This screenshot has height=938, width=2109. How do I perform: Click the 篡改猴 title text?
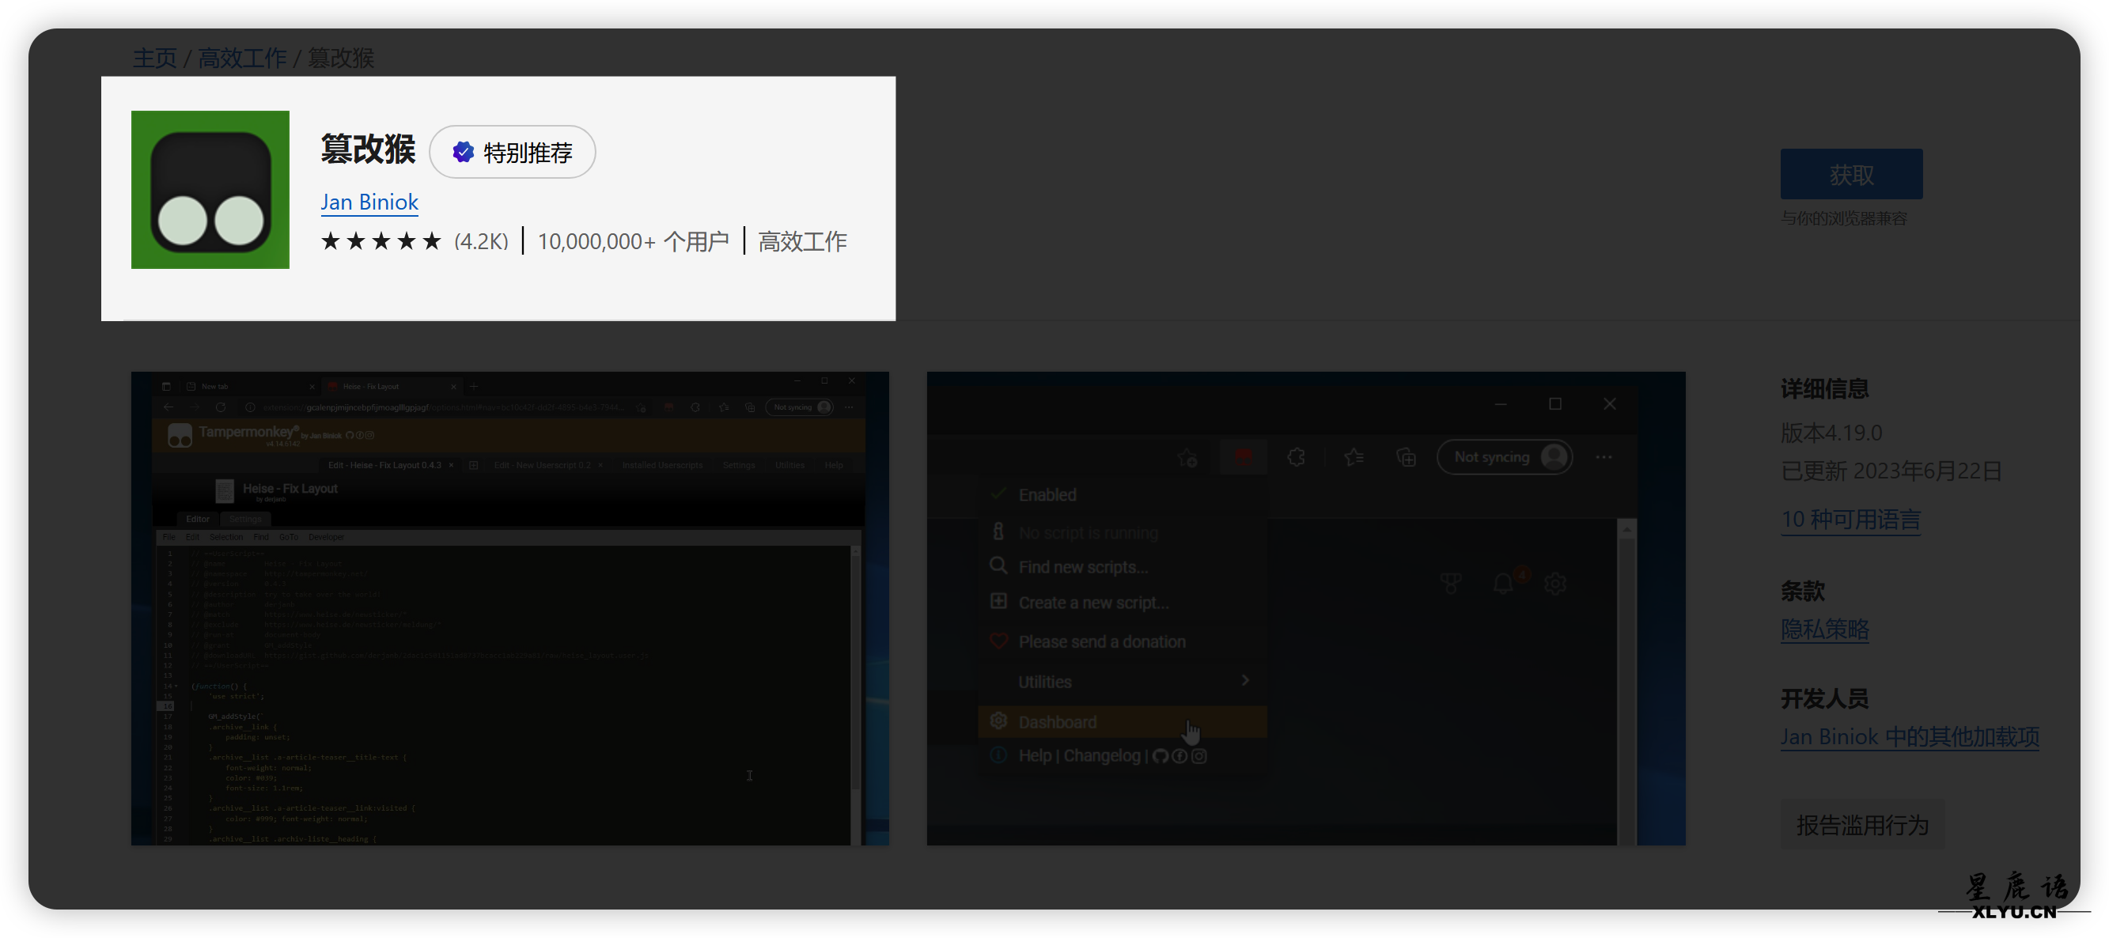pyautogui.click(x=368, y=149)
